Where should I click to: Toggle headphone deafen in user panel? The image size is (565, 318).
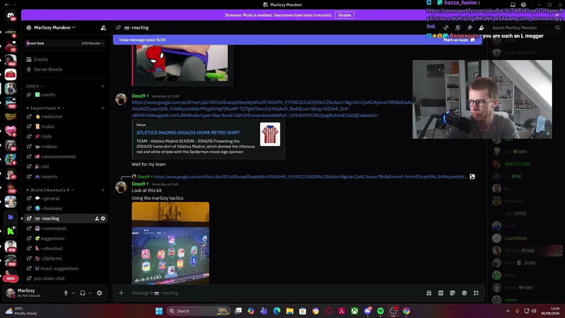83,293
